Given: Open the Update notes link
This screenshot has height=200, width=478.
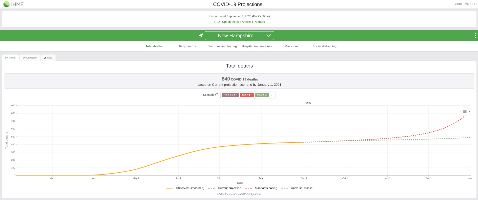Looking at the screenshot, I should [231, 22].
